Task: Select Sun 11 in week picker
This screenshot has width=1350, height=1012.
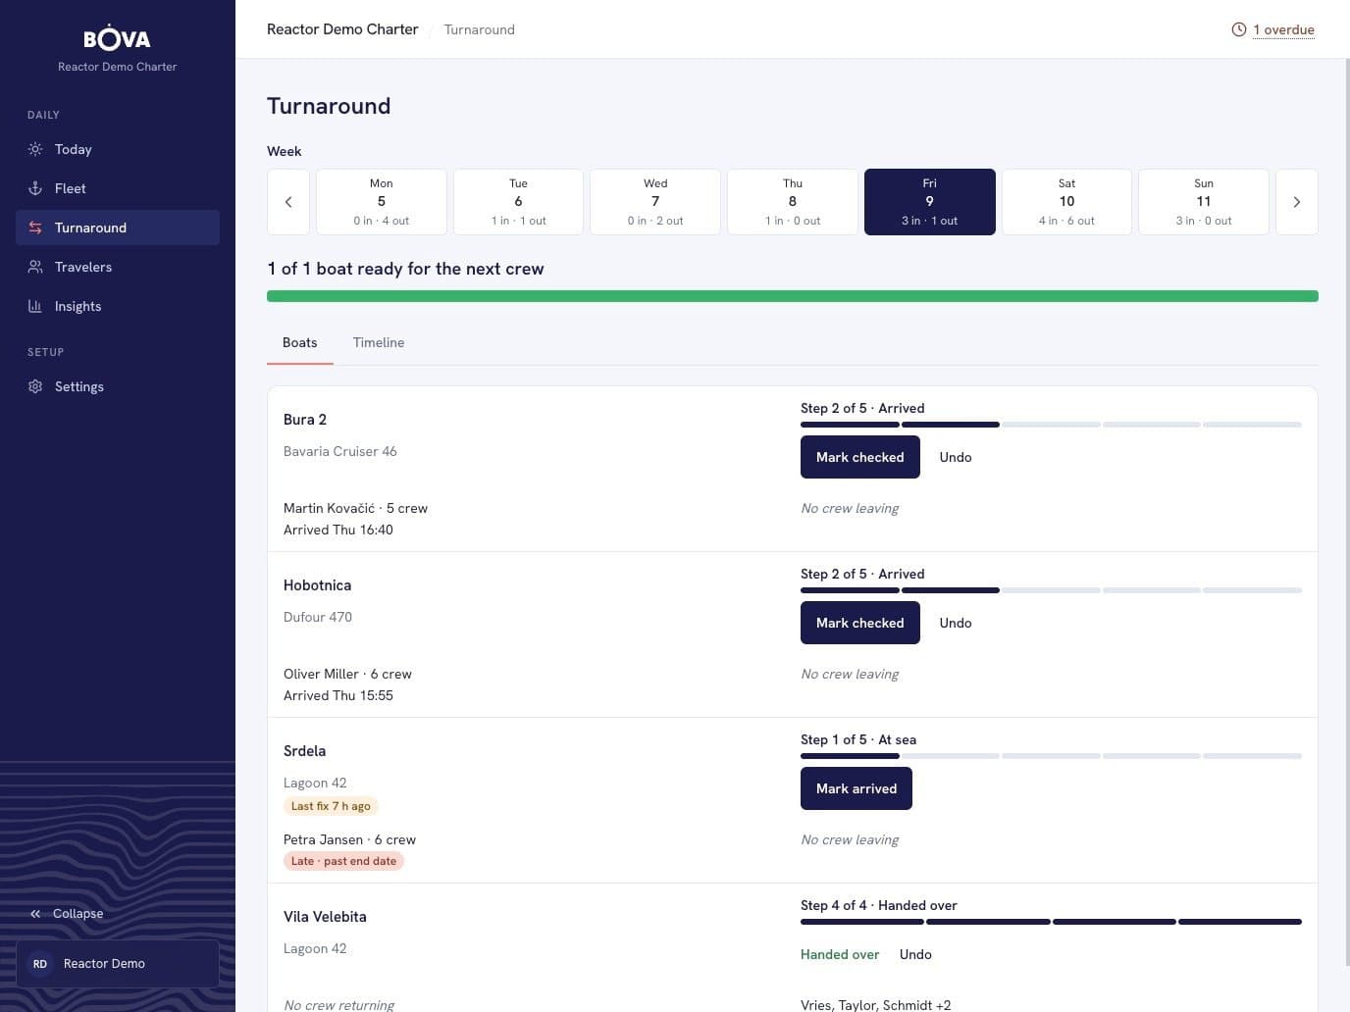Action: point(1204,202)
